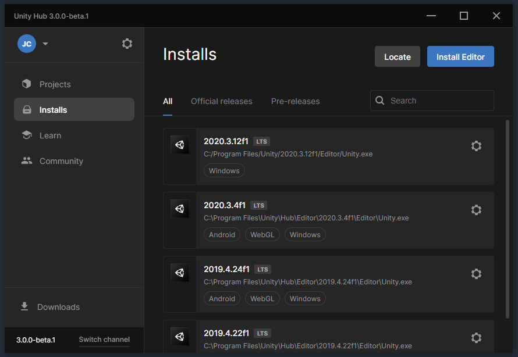Minimize the Unity Hub window
The image size is (518, 357).
point(431,16)
